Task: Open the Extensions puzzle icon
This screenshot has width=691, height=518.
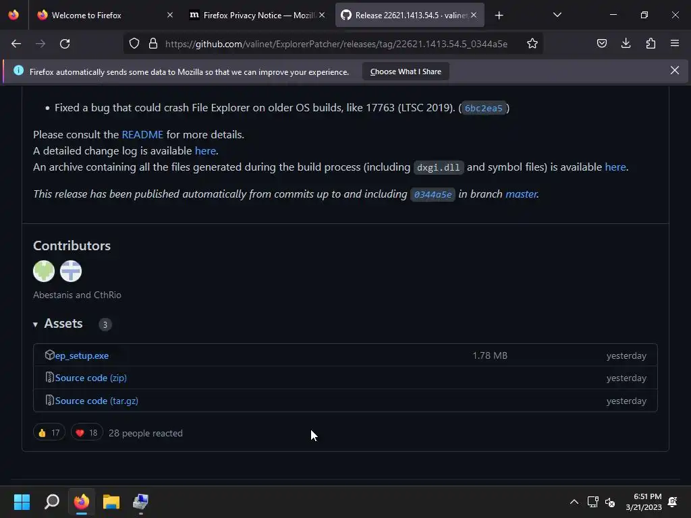Action: point(651,44)
